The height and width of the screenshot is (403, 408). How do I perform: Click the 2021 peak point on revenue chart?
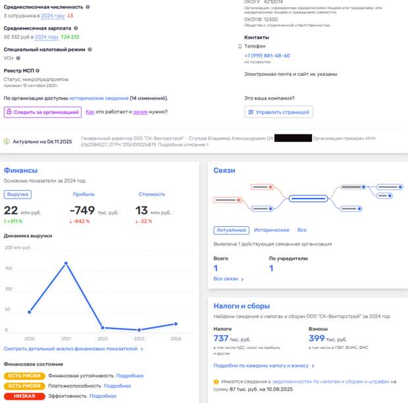[66, 263]
